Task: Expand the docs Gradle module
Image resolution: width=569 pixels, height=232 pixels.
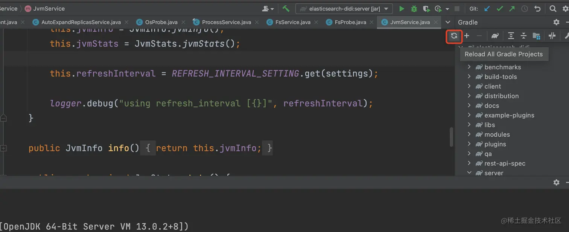Action: (469, 105)
